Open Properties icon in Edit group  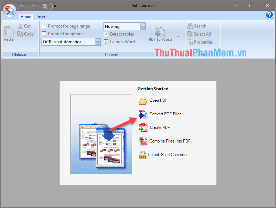[x=190, y=42]
